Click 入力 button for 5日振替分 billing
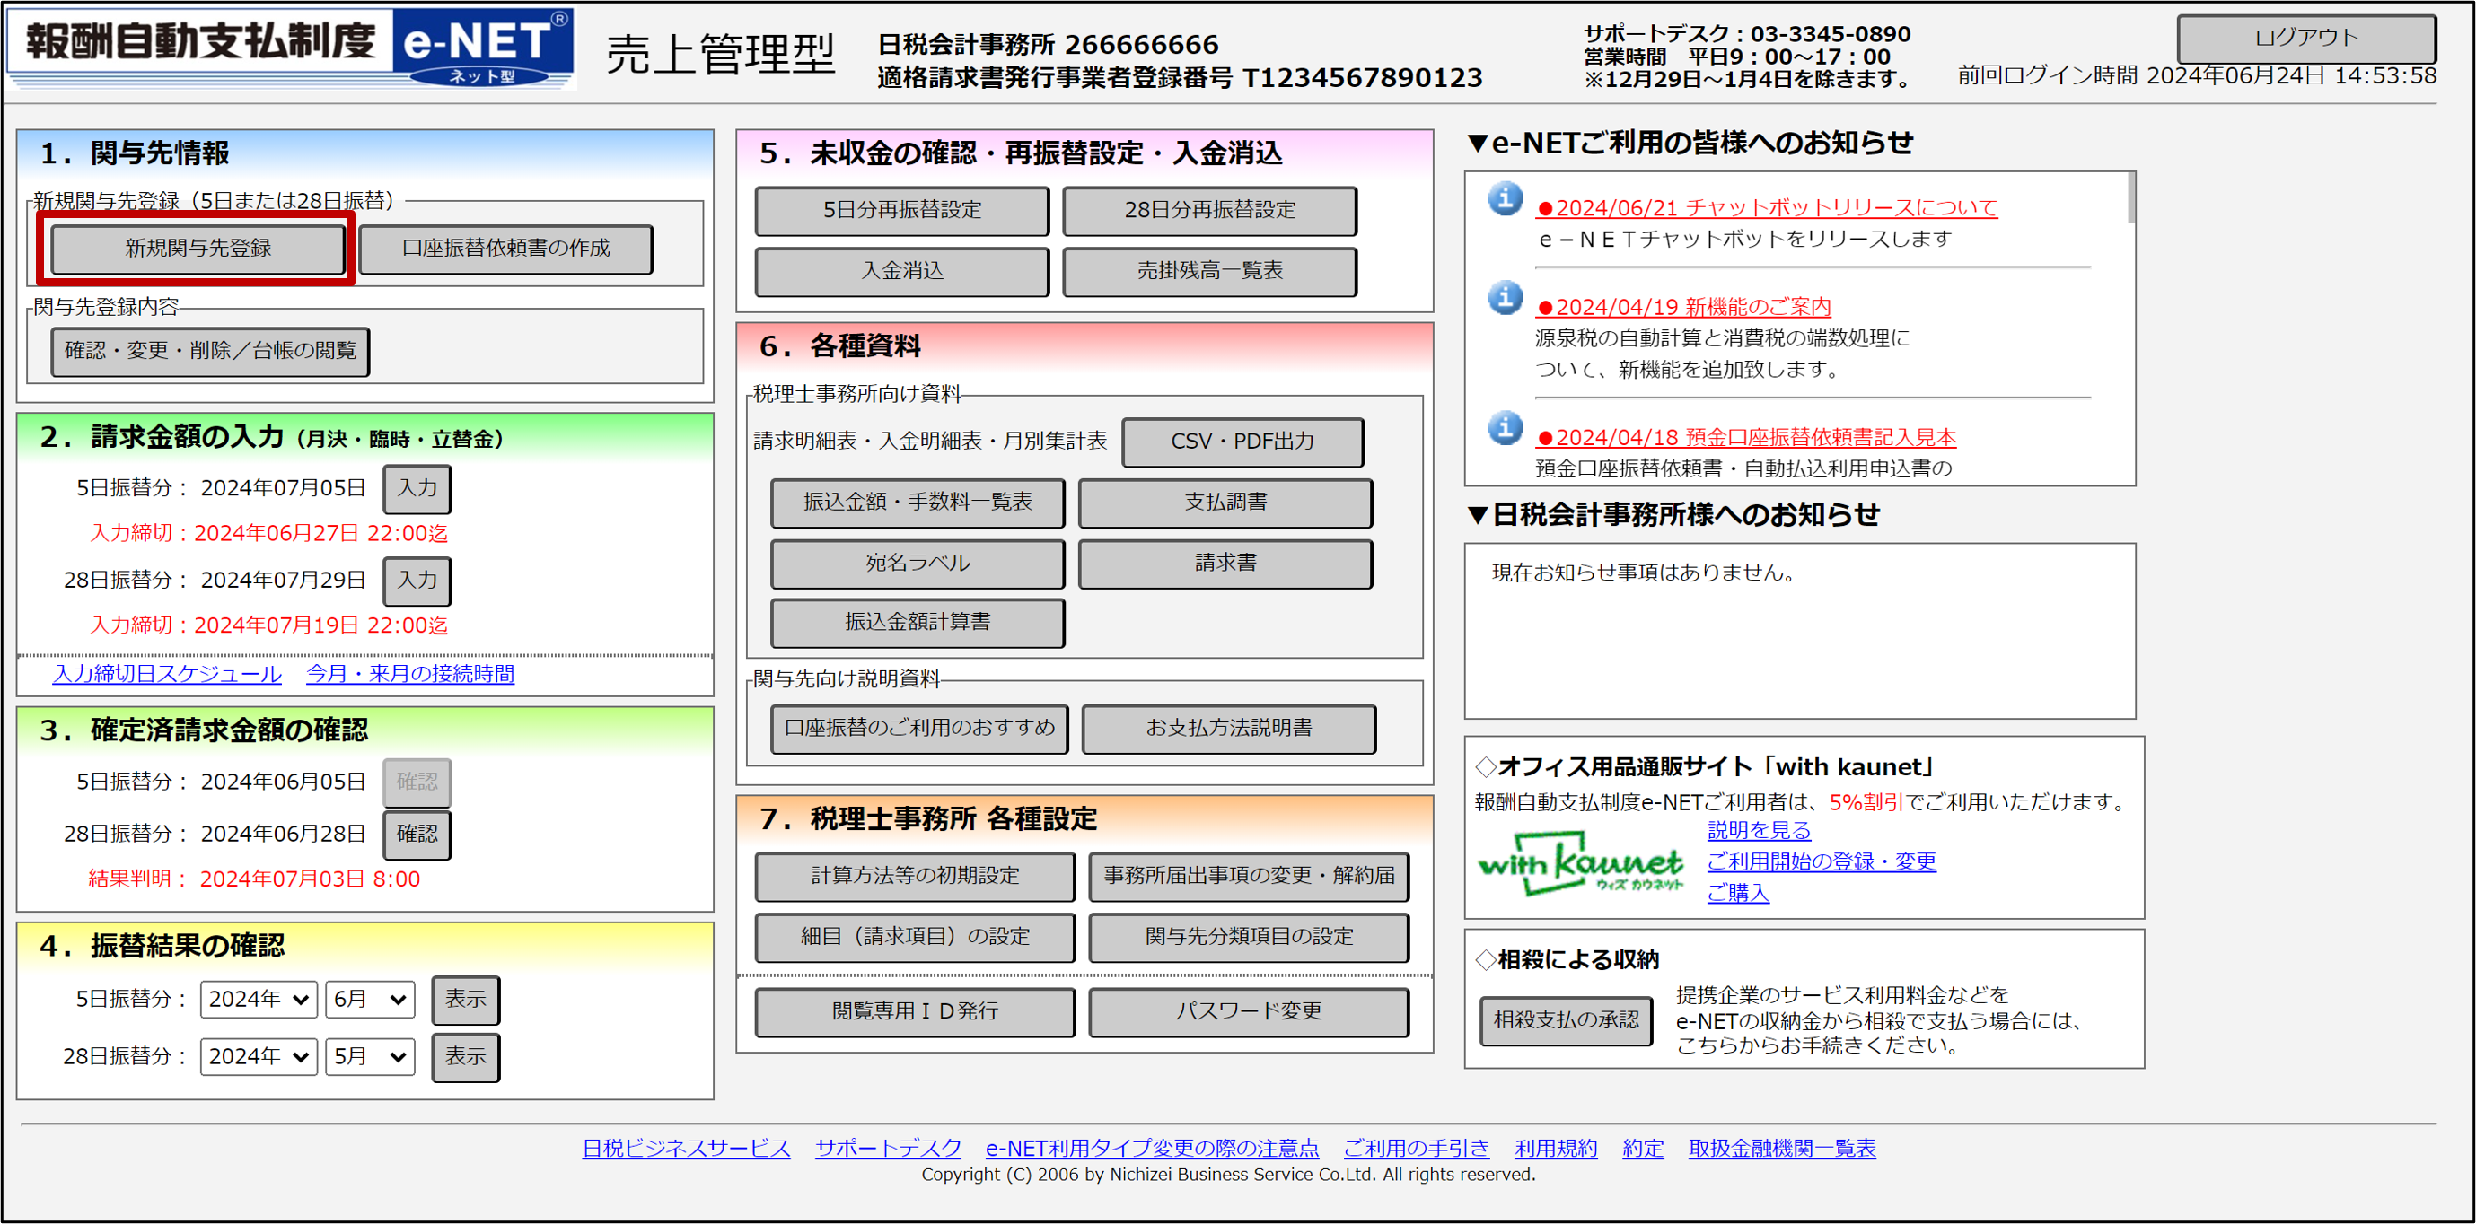The width and height of the screenshot is (2476, 1224). tap(417, 488)
